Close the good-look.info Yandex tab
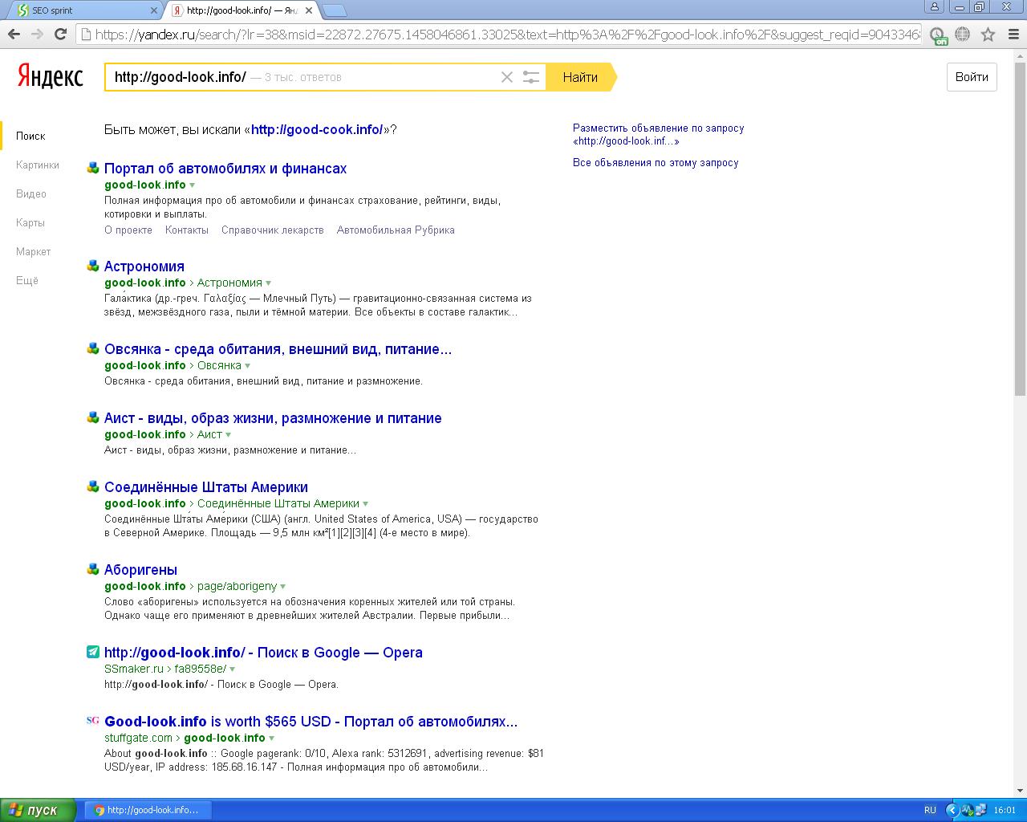Viewport: 1027px width, 822px height. 309,10
